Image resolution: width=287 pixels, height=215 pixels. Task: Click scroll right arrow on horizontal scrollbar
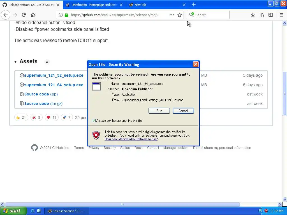click(280, 204)
